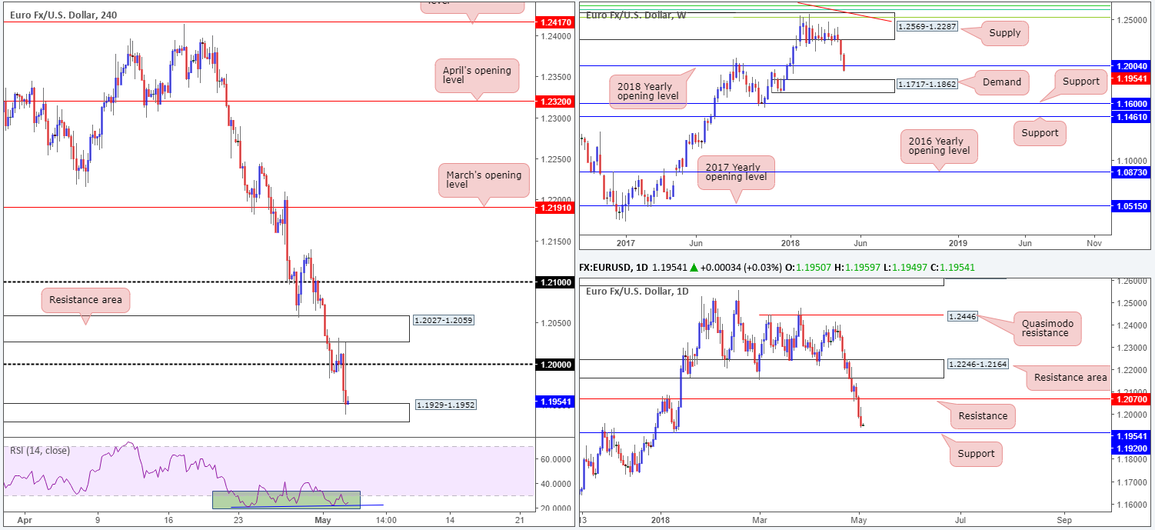This screenshot has width=1155, height=530.
Task: Click the 1.21000 price label
Action: click(554, 282)
